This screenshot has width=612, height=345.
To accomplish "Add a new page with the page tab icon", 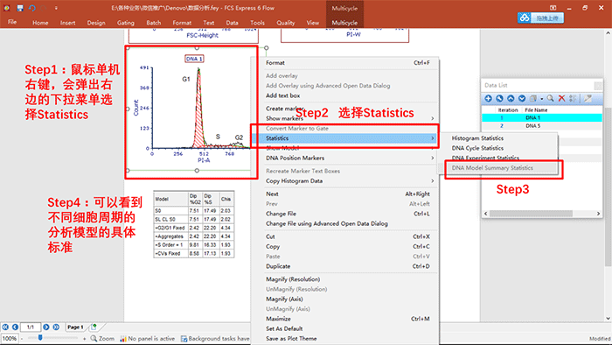I will point(94,327).
